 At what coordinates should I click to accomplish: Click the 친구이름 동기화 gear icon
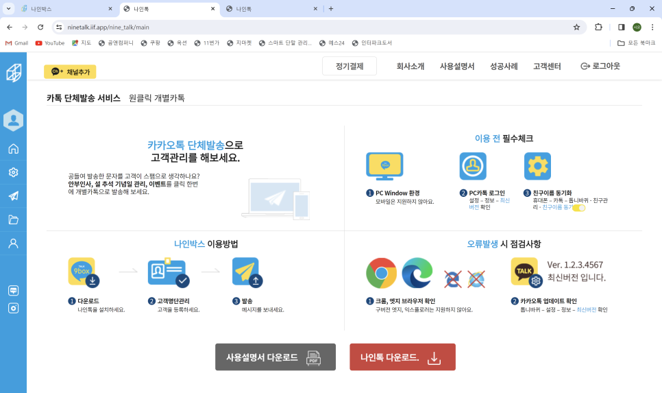537,167
